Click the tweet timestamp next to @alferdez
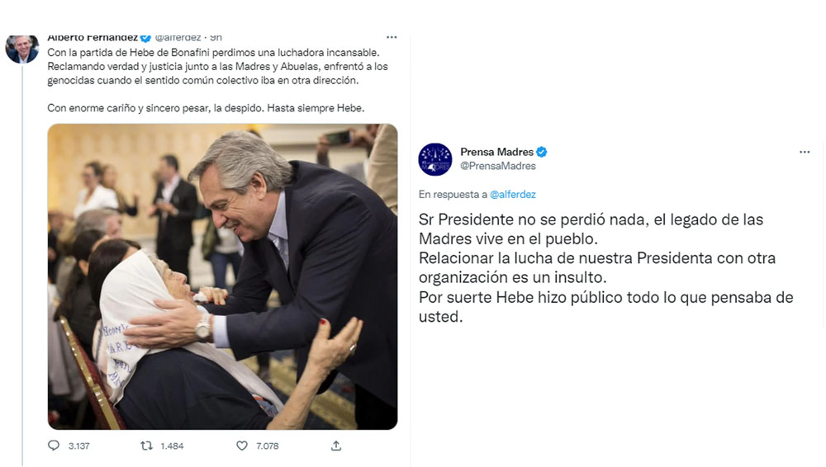This screenshot has height=467, width=826. (x=216, y=38)
